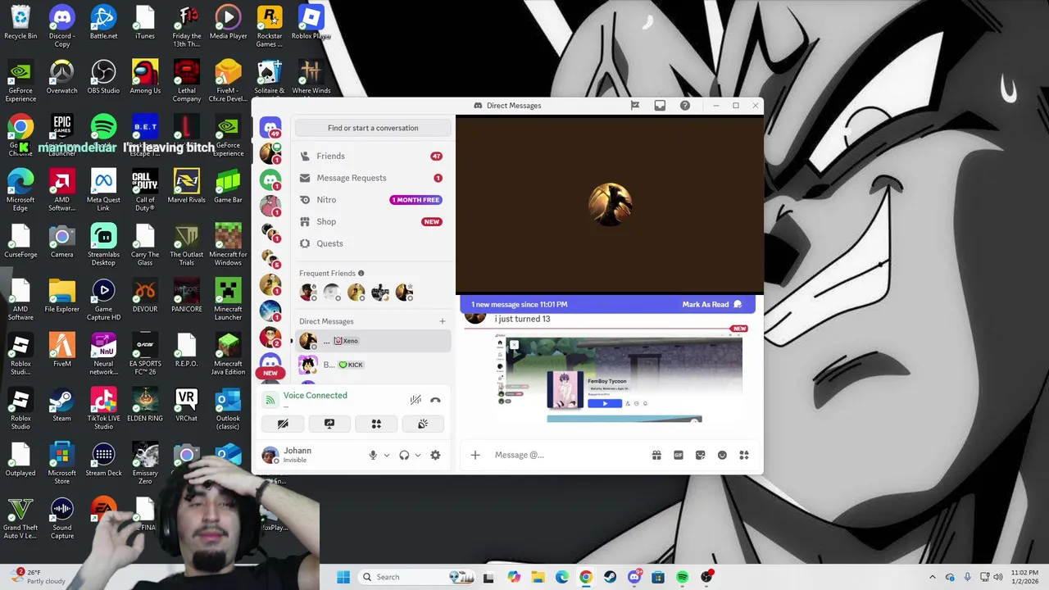Turn on camera in voice panel

tap(283, 424)
